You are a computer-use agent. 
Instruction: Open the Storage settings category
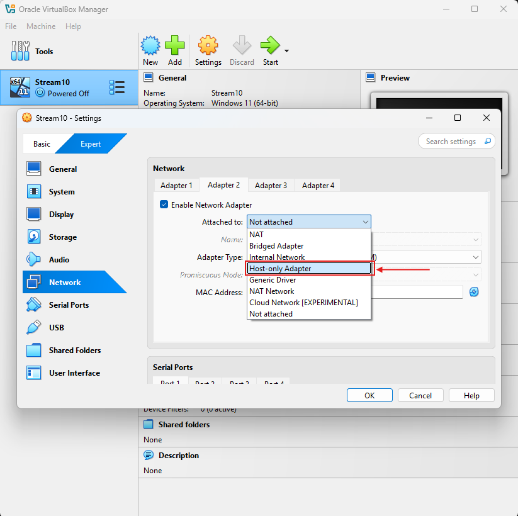pos(62,237)
